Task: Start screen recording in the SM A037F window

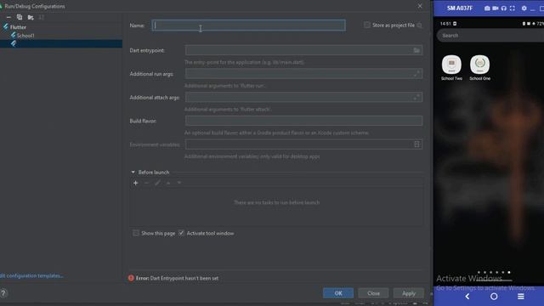Action: 496,8
